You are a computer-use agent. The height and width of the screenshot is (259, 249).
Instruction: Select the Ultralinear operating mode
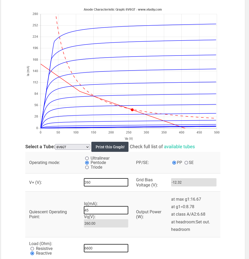(x=87, y=158)
